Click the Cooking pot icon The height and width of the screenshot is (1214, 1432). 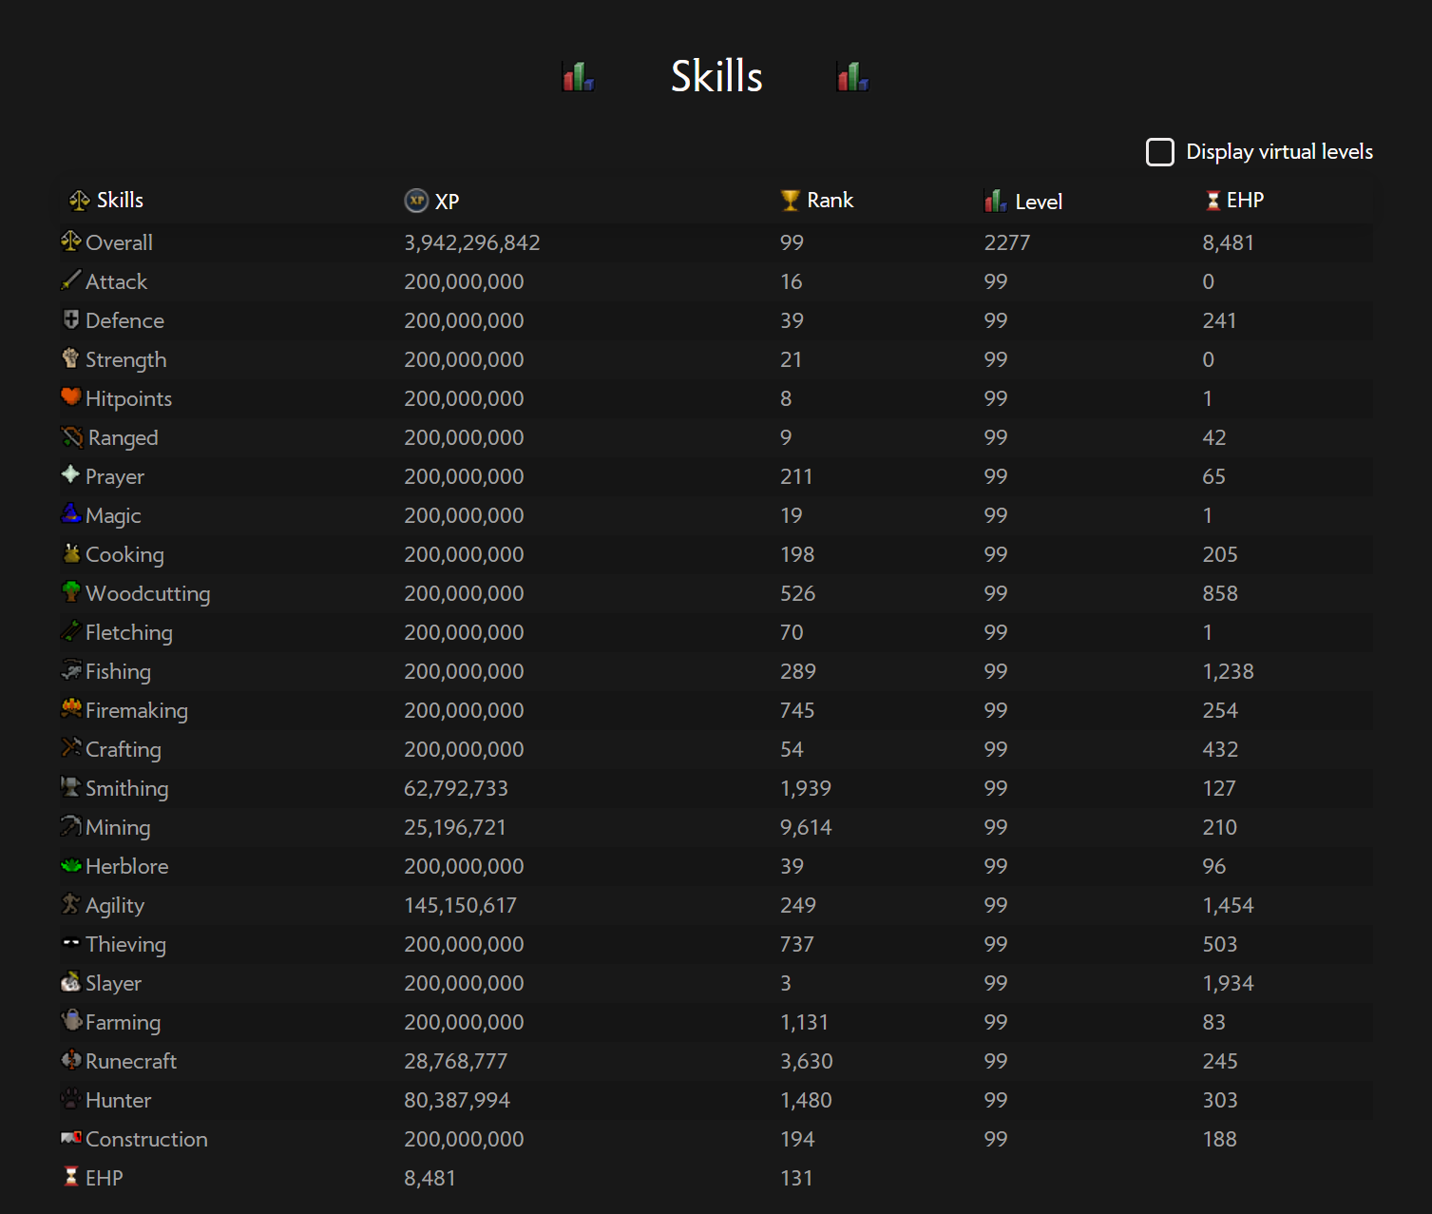(71, 553)
